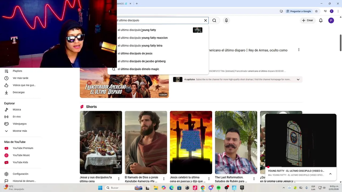342x192 pixels.
Task: Click the miniplayer video of Young Fatty
Action: point(301,141)
